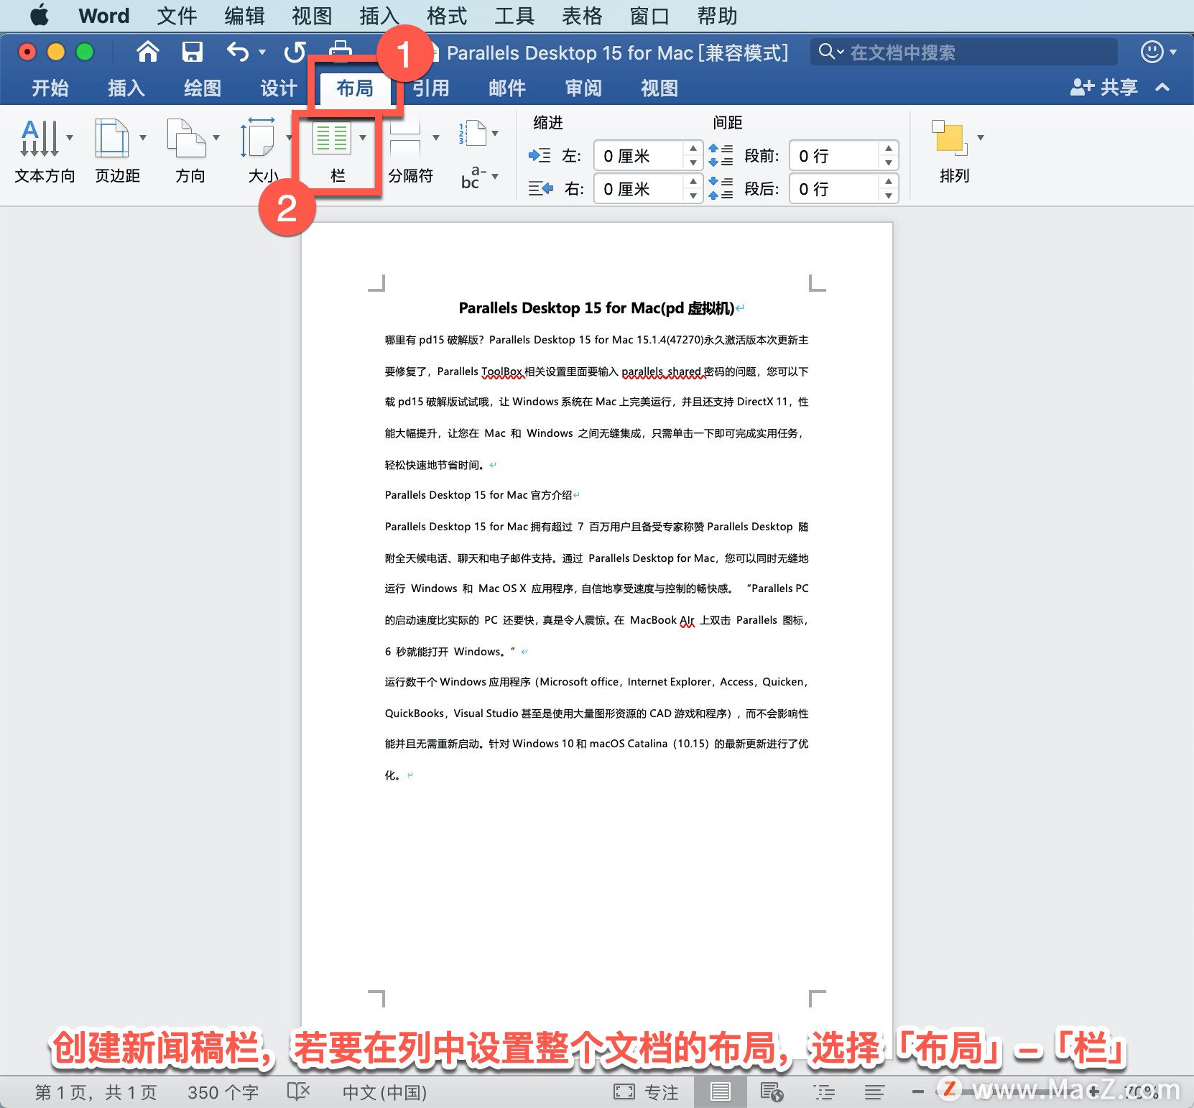The height and width of the screenshot is (1108, 1194).
Task: Switch to the 邮件 tab
Action: (506, 88)
